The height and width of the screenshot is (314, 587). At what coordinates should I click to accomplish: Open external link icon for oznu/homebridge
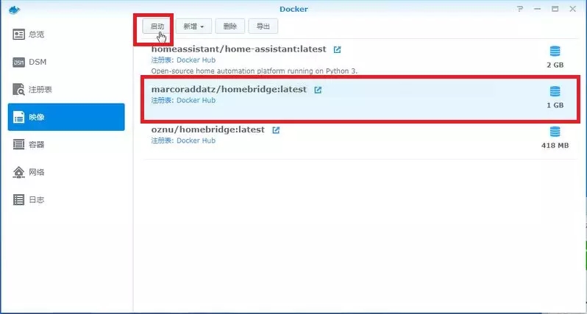pos(276,130)
